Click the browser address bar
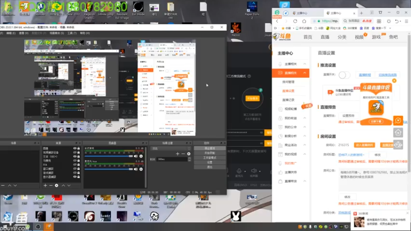Viewport: 411px width, 231px height. click(x=326, y=21)
